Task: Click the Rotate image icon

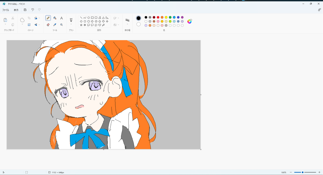Action: pos(36,18)
